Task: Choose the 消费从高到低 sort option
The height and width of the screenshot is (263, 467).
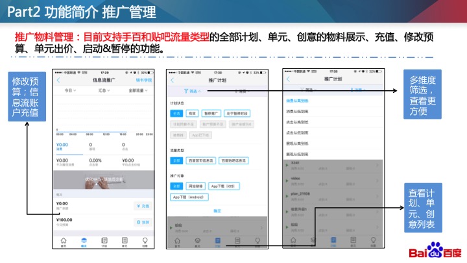Action: [333, 101]
